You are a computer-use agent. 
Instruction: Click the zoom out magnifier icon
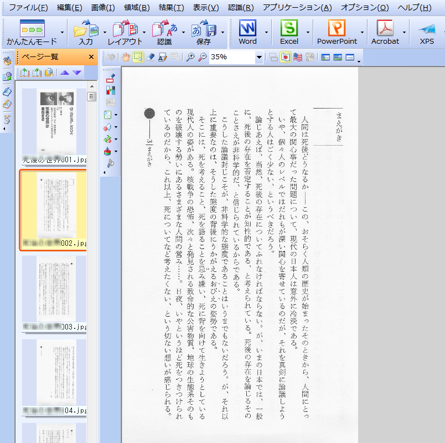(x=202, y=57)
